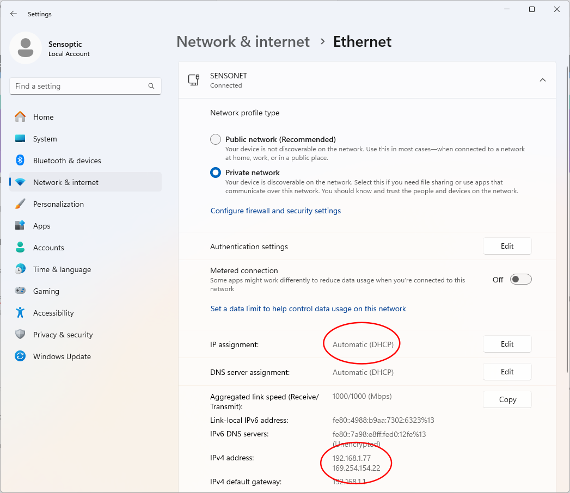Copy network properties
This screenshot has height=493, width=570.
(507, 399)
